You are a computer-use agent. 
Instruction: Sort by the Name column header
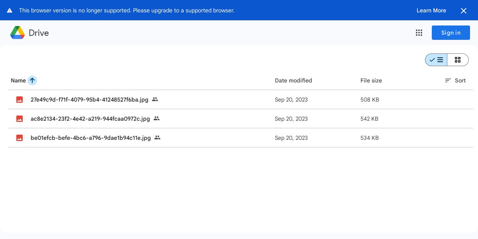(x=18, y=80)
